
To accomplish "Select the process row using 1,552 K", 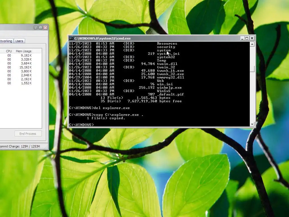I will coord(21,83).
